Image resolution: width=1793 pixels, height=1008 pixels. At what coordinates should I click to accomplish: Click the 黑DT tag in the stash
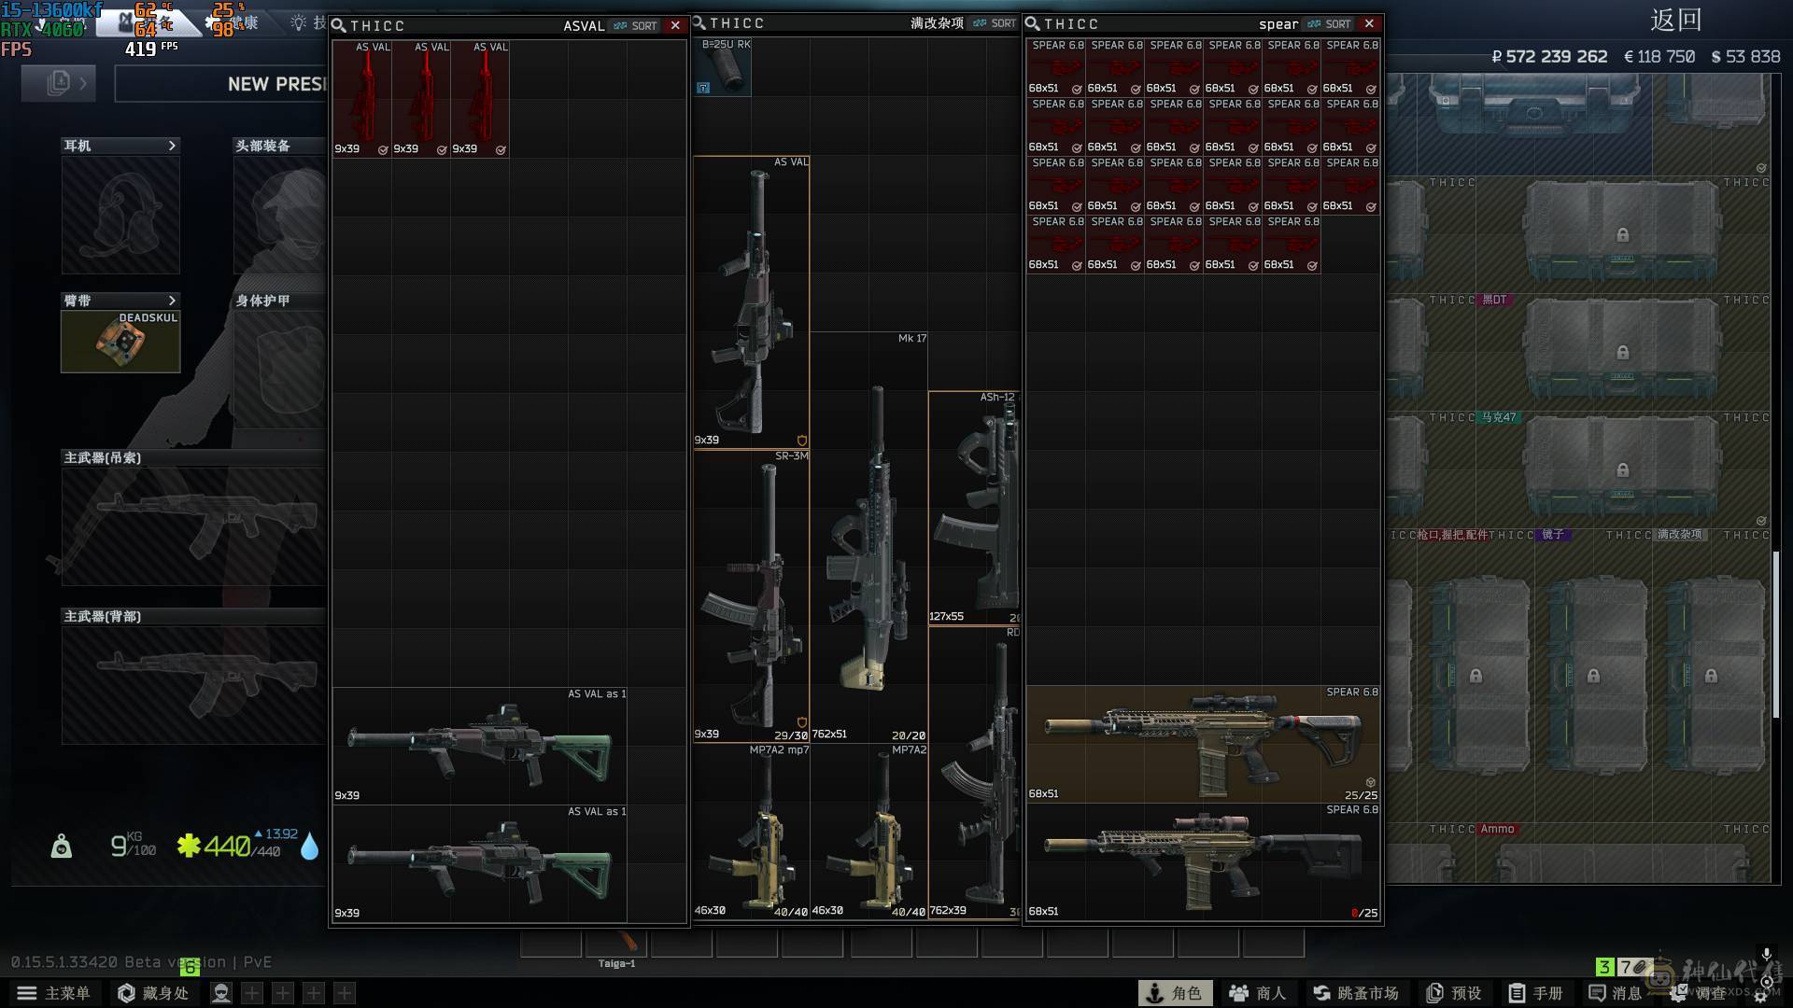[x=1494, y=300]
